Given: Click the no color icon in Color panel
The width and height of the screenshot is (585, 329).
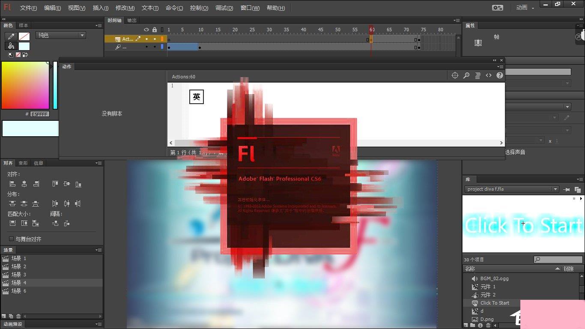Looking at the screenshot, I should pos(18,55).
